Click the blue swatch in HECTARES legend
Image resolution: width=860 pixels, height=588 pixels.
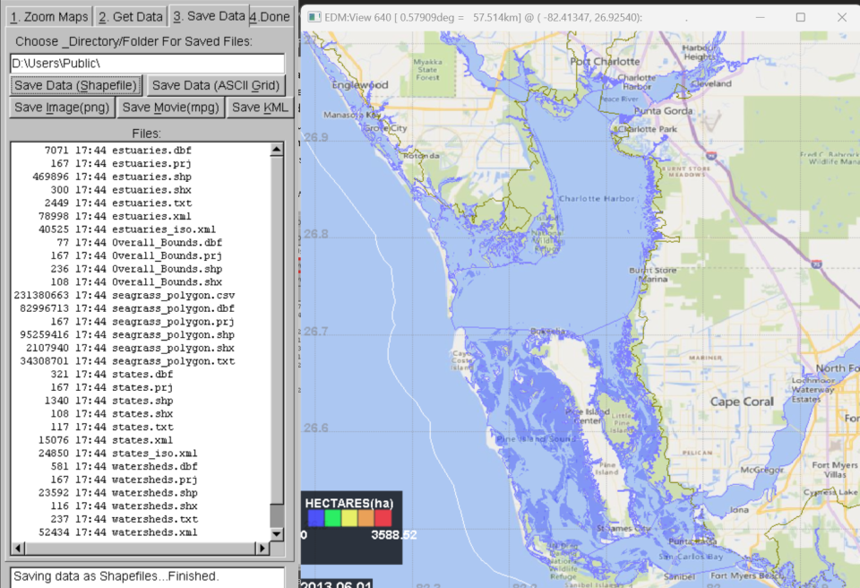(x=314, y=518)
